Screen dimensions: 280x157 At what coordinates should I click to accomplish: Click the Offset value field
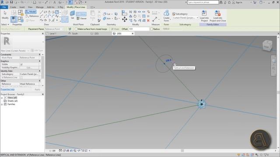[139, 29]
